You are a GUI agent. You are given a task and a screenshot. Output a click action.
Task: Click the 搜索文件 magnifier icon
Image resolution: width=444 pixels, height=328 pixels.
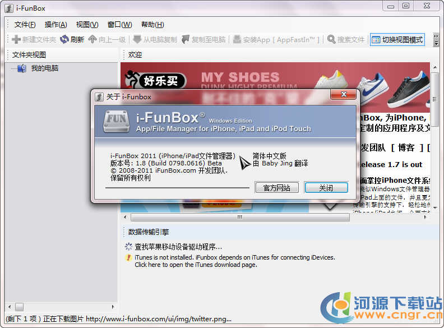click(x=331, y=39)
